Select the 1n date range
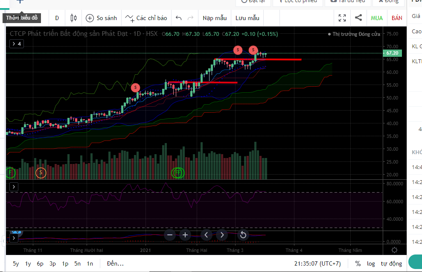The width and height of the screenshot is (422, 272). click(x=90, y=263)
